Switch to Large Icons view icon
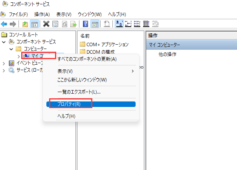The width and height of the screenshot is (237, 170). tap(119, 24)
